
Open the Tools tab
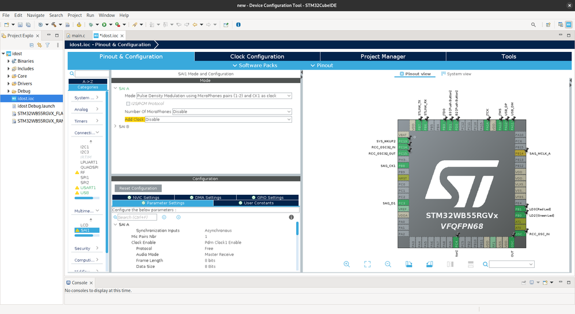pyautogui.click(x=509, y=56)
